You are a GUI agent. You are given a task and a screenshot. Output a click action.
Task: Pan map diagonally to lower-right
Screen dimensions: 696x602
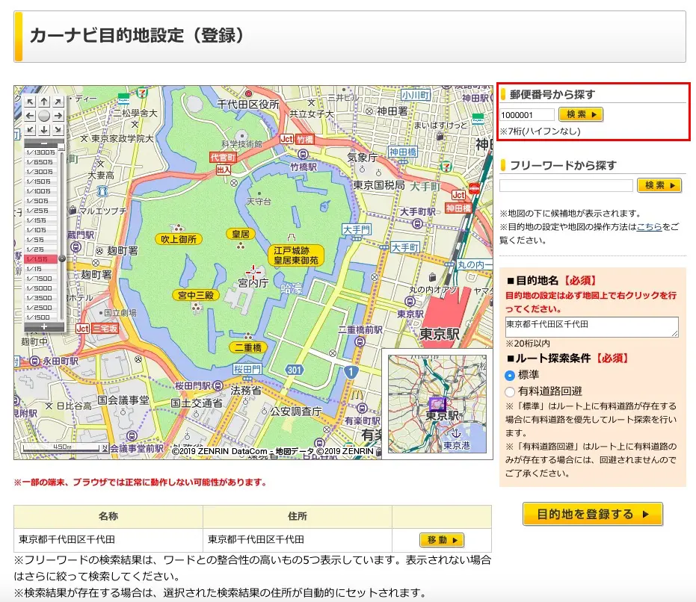(58, 130)
